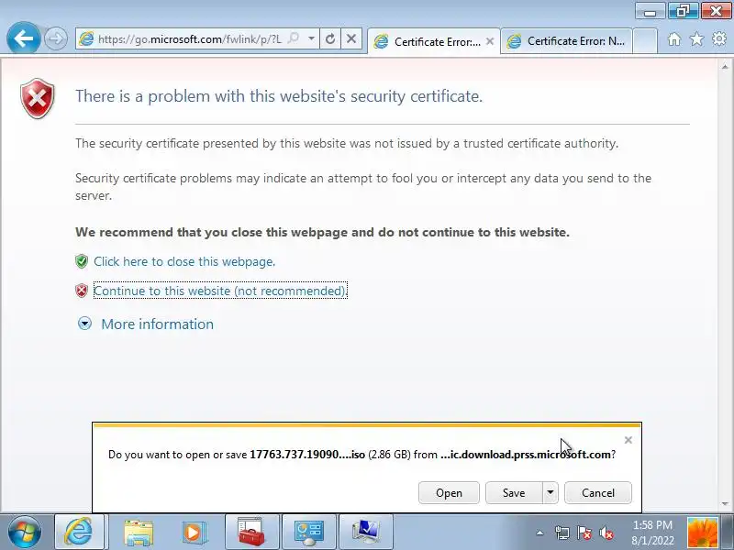
Task: Click the green shield icon beside close link
Action: 82,261
